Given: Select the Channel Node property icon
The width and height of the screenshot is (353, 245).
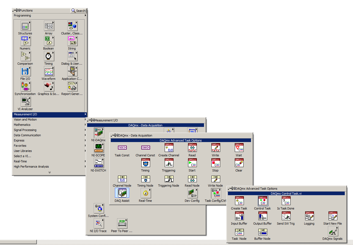Looking at the screenshot, I should point(122,179).
